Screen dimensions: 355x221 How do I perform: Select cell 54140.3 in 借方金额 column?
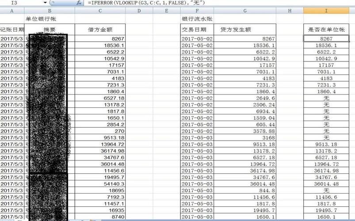click(100, 183)
